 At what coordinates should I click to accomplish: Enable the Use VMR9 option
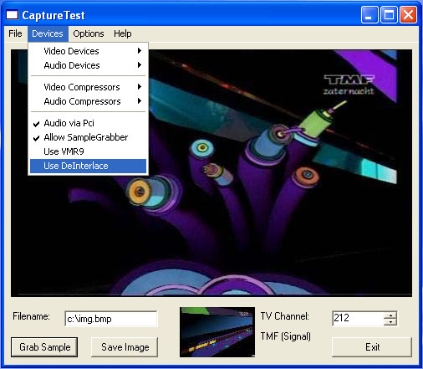click(88, 151)
